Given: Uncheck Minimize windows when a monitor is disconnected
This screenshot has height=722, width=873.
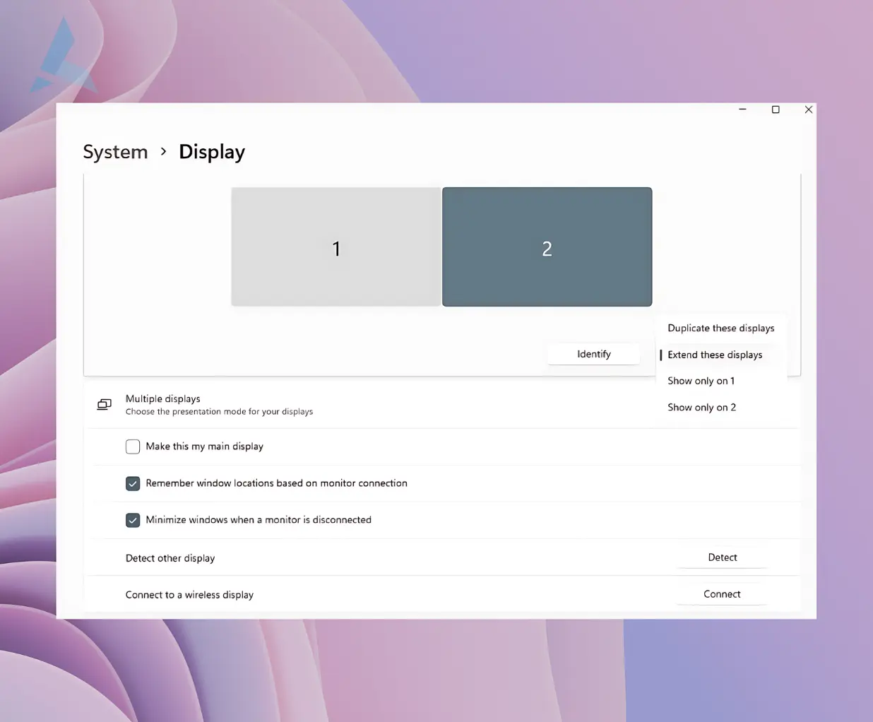Looking at the screenshot, I should (x=133, y=520).
